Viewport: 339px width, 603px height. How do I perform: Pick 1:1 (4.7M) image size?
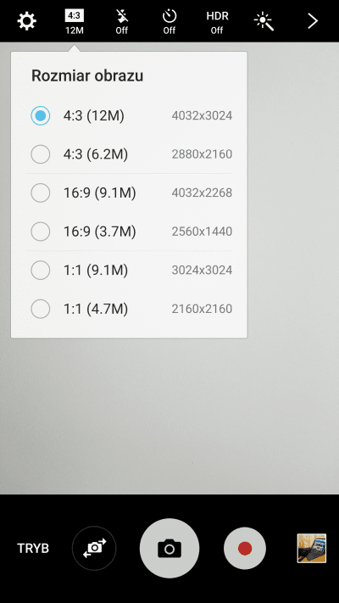coord(129,309)
